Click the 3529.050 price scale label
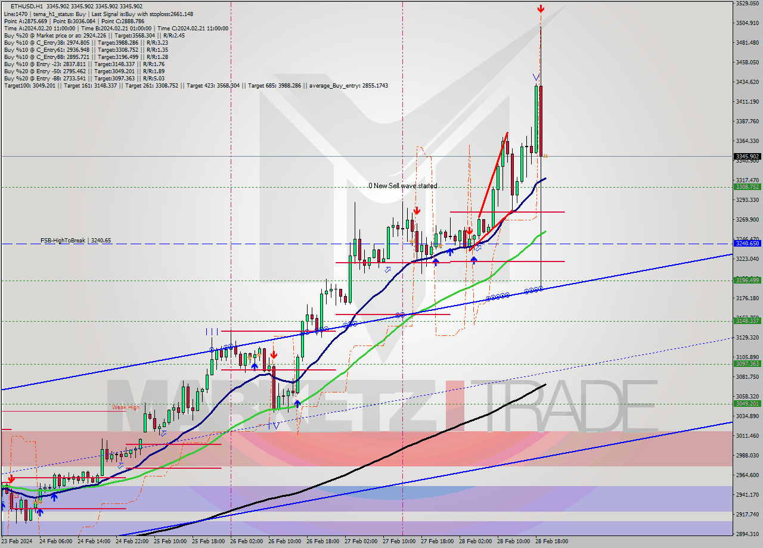The image size is (763, 548). [x=747, y=3]
